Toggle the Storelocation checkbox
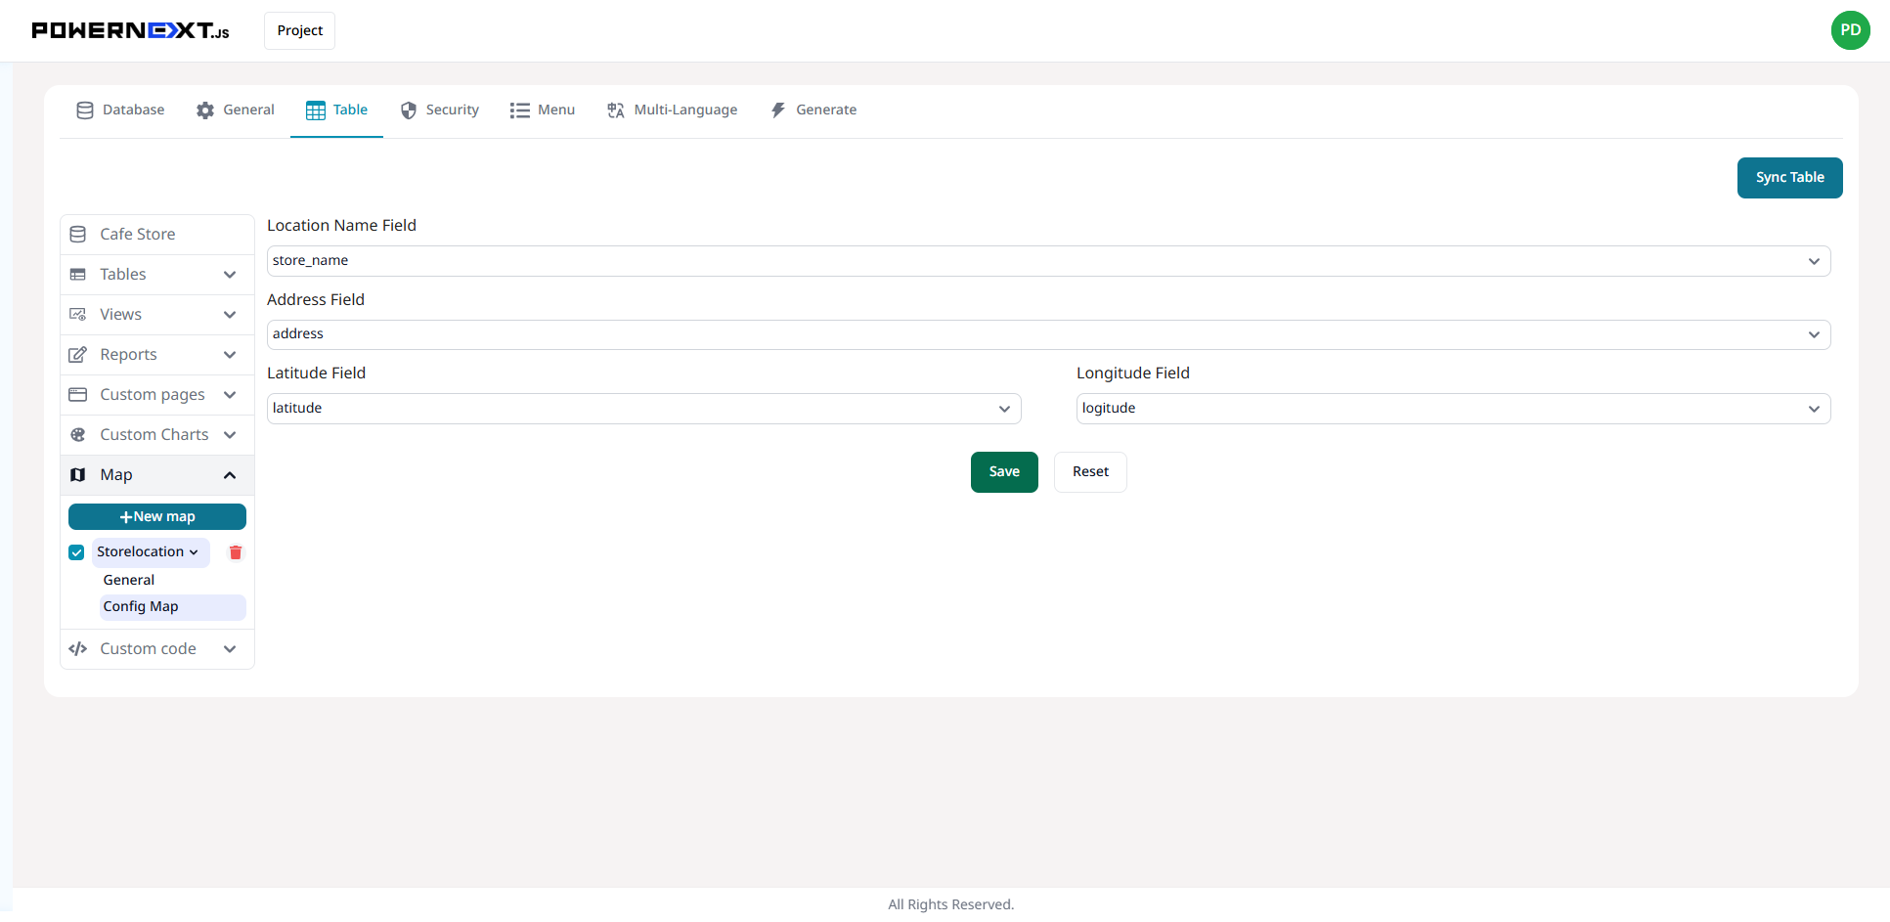Screen dimensions: 1890x922 point(76,552)
